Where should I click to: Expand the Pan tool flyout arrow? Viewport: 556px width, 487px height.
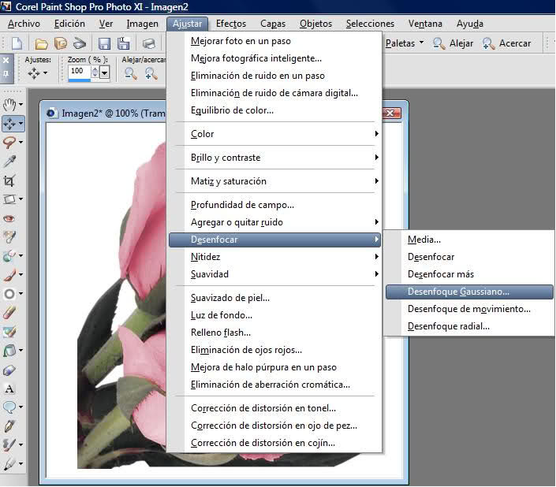pos(21,105)
